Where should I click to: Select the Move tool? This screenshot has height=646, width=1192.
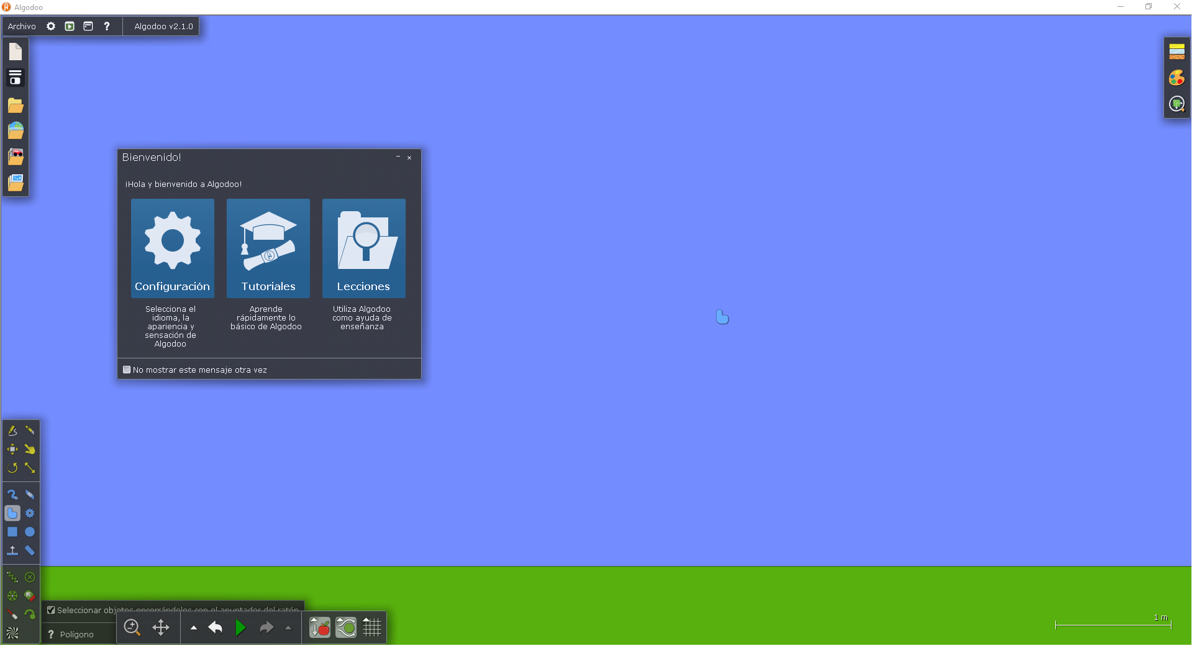pyautogui.click(x=12, y=449)
